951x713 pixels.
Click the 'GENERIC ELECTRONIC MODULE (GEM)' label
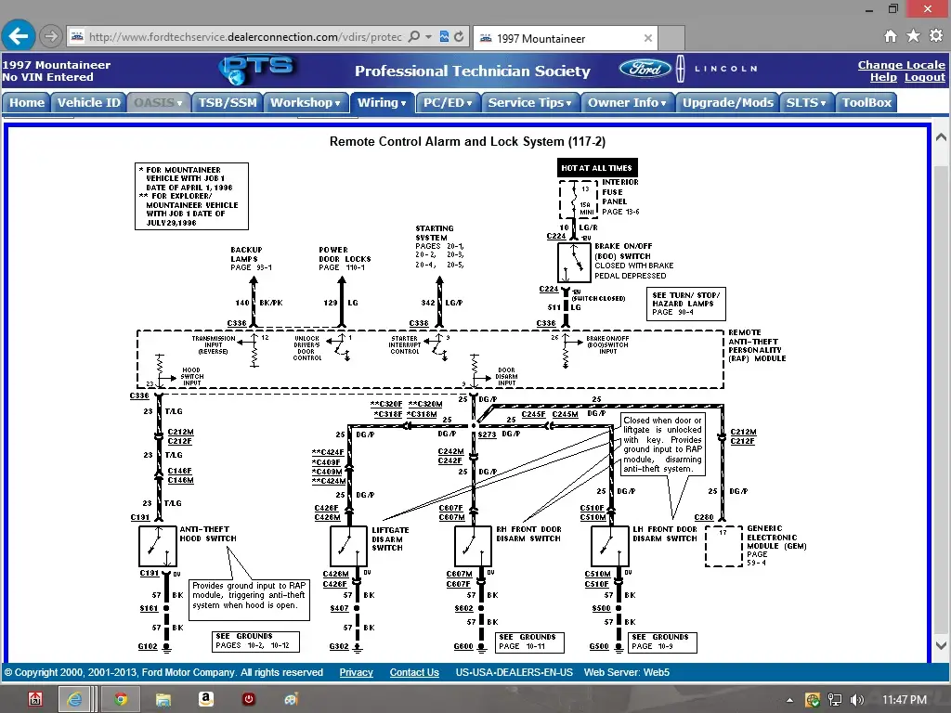(x=776, y=538)
